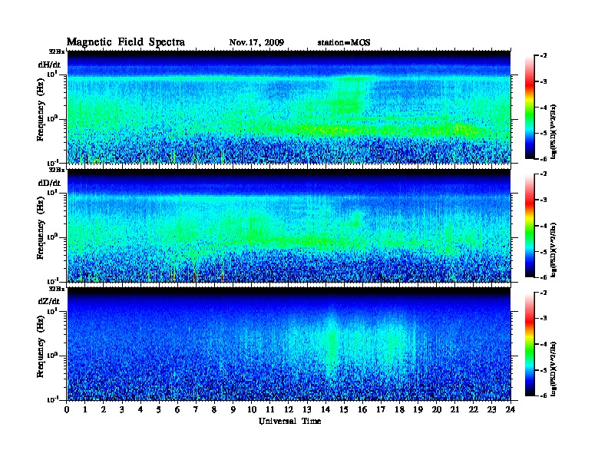Click the dZ/dt spectrogram plot

289,344
